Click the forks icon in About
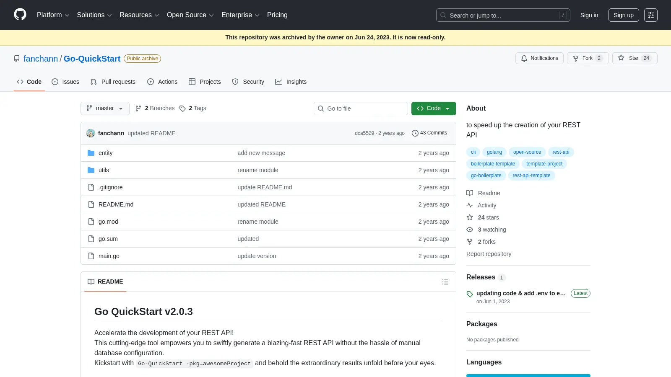The width and height of the screenshot is (671, 377). click(470, 242)
